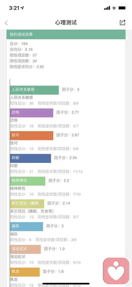The image size is (132, 287).
Task: Tap the 心理测试 page title
Action: pyautogui.click(x=66, y=23)
